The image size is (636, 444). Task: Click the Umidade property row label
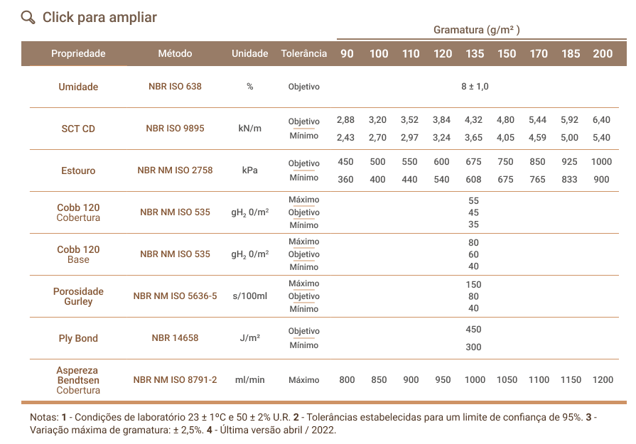[x=78, y=87]
